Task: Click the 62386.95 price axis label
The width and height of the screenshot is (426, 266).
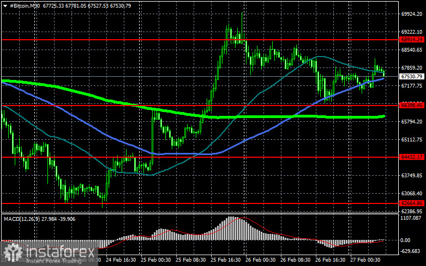Action: [412, 211]
